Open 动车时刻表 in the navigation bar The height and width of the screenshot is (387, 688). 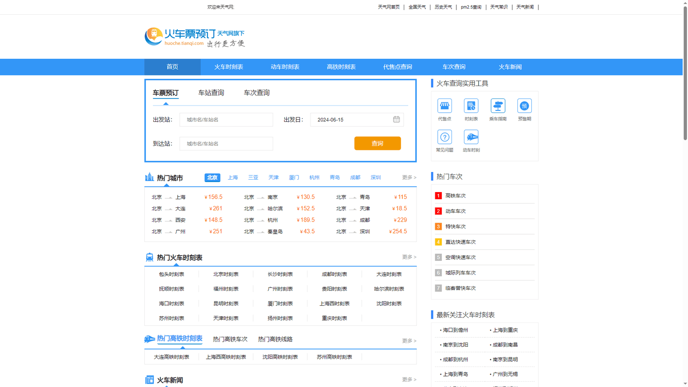click(285, 67)
